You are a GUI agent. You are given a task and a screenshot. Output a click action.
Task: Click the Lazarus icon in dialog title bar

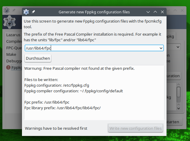coord(26,12)
